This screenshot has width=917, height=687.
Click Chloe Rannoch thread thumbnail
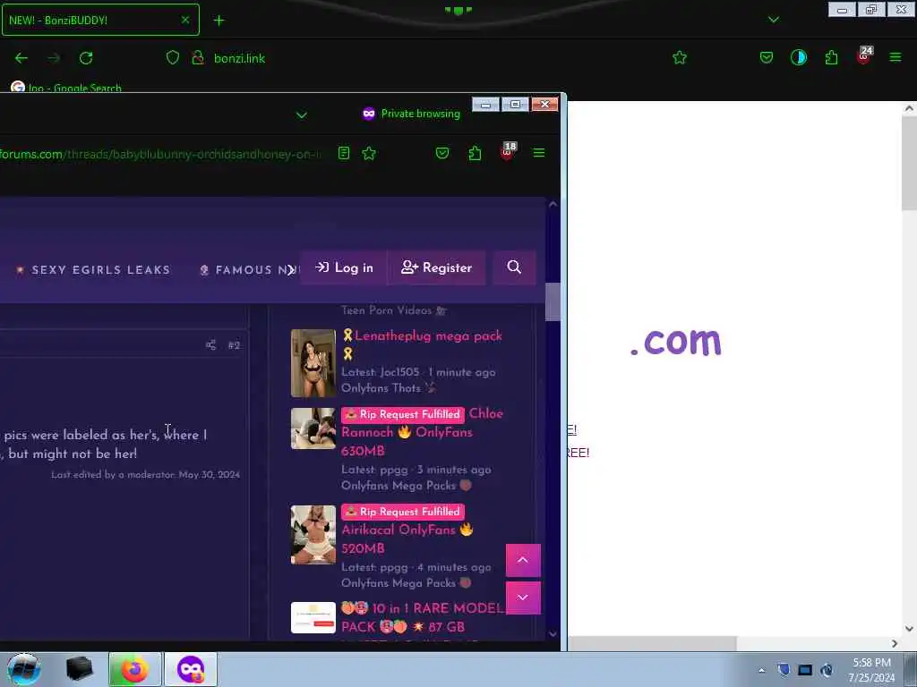pos(313,428)
